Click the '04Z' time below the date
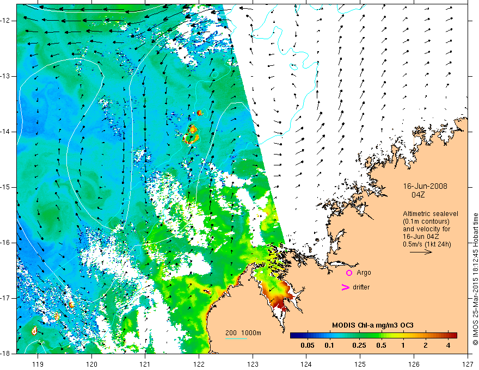Image resolution: width=479 pixels, height=370 pixels. pos(418,195)
